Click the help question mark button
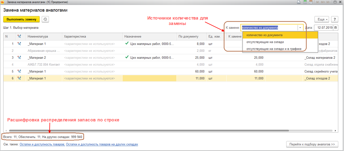This screenshot has width=344, height=151. (335, 20)
